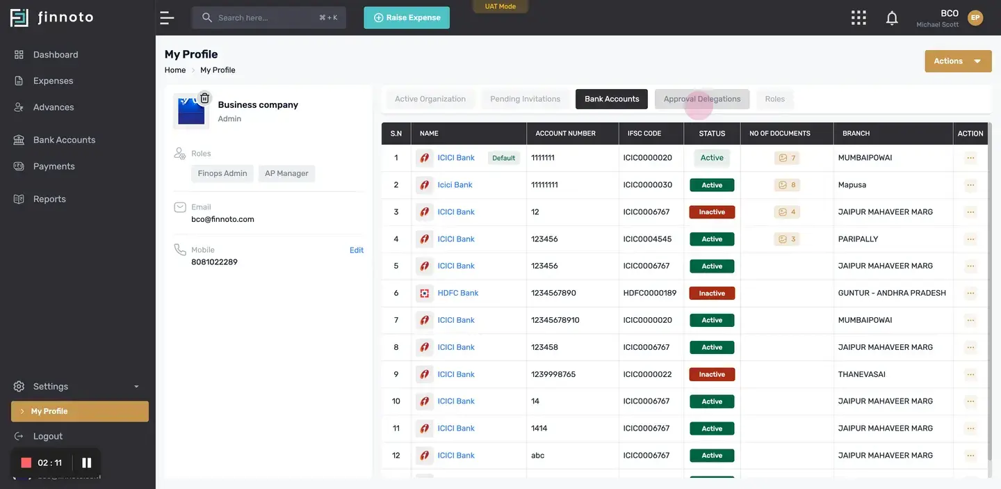1001x489 pixels.
Task: Open action menu for account 1239998765
Action: pyautogui.click(x=970, y=375)
